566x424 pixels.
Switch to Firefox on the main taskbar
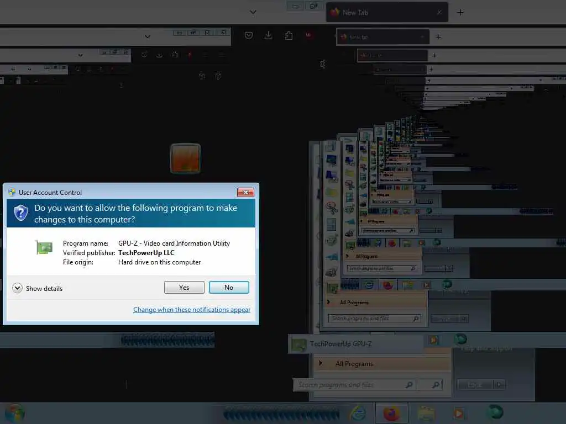click(x=392, y=413)
